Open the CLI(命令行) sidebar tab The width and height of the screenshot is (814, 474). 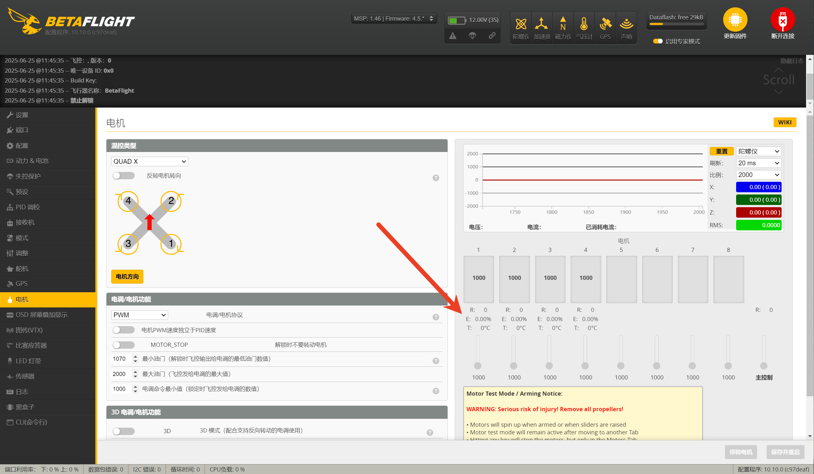tap(48, 422)
